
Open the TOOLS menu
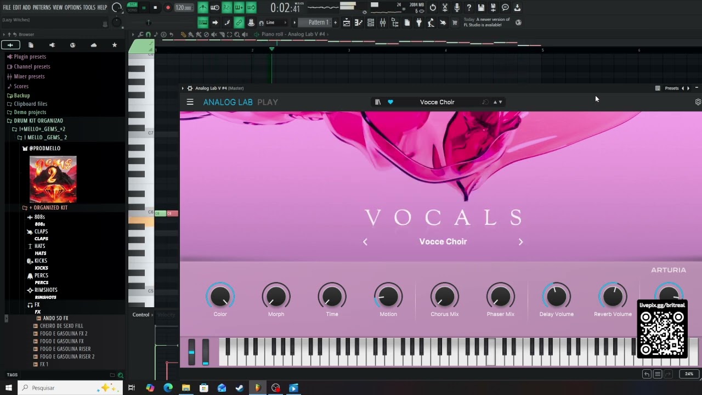89,8
